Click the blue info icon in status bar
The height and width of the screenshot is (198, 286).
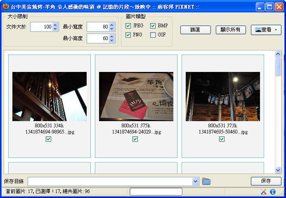point(273,192)
